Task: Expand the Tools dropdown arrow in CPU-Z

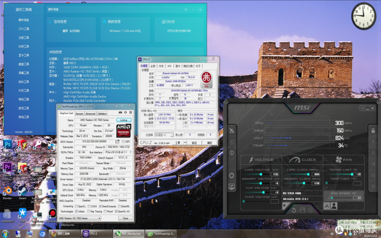Action: tap(185, 143)
